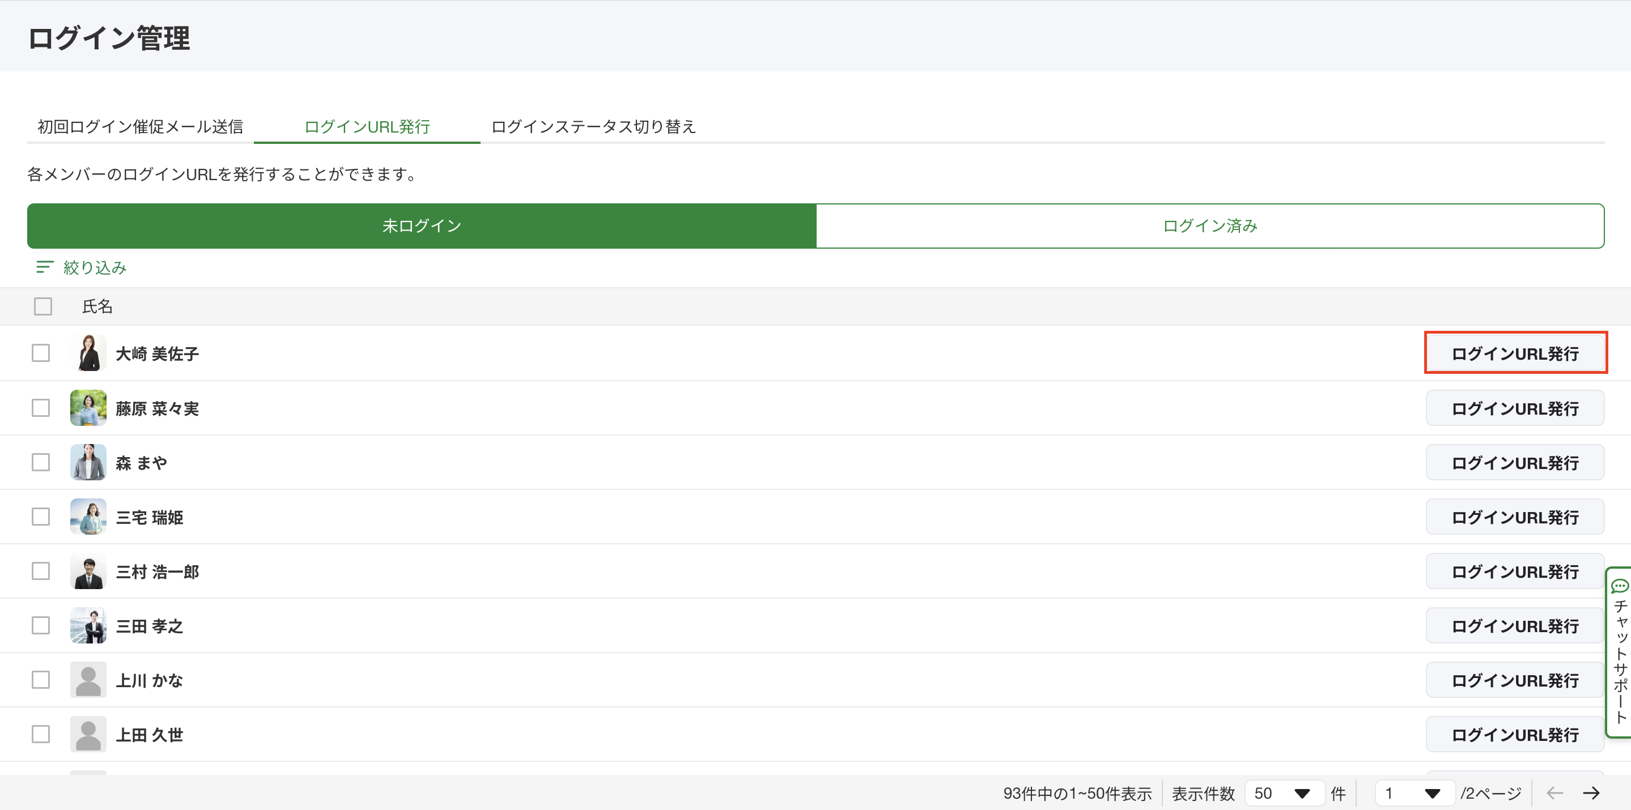Click the name 藤原 菜々実
1631x810 pixels.
click(x=158, y=409)
